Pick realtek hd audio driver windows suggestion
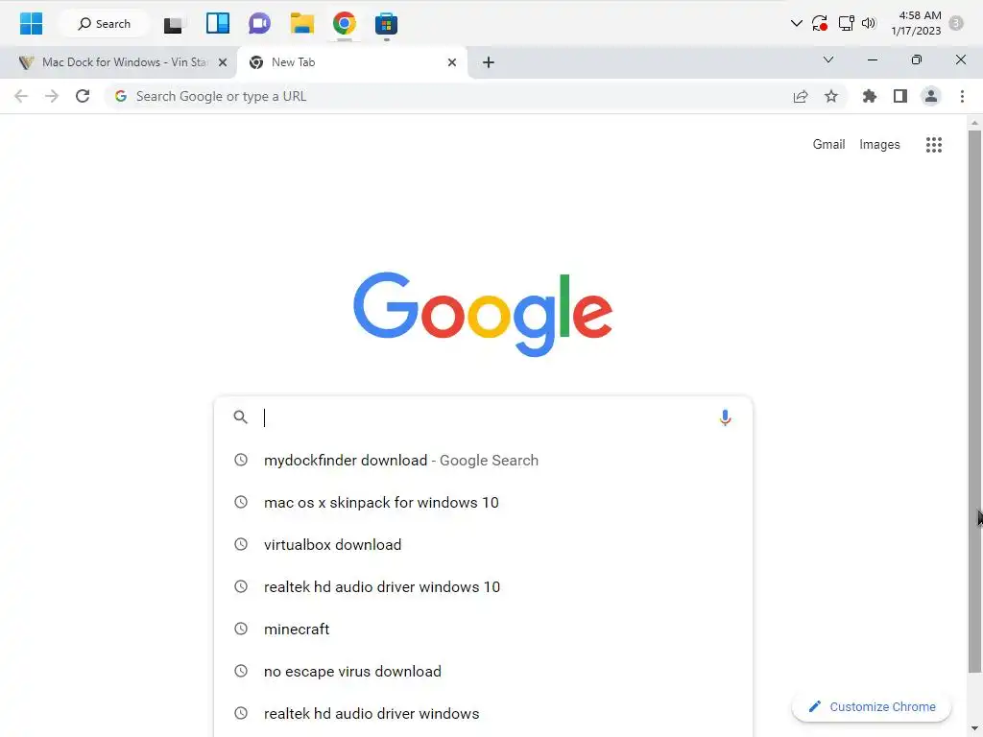 point(483,714)
